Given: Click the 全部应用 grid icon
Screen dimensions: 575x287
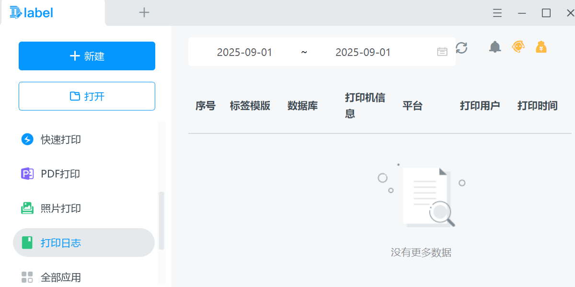Looking at the screenshot, I should [x=27, y=277].
